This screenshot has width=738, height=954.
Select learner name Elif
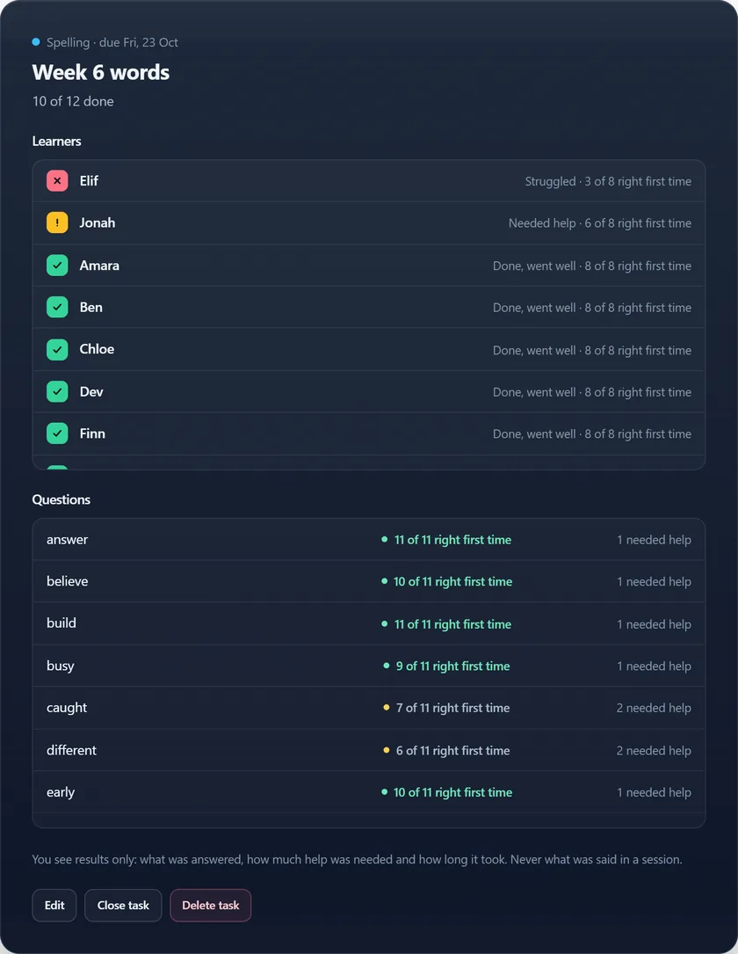(x=89, y=181)
